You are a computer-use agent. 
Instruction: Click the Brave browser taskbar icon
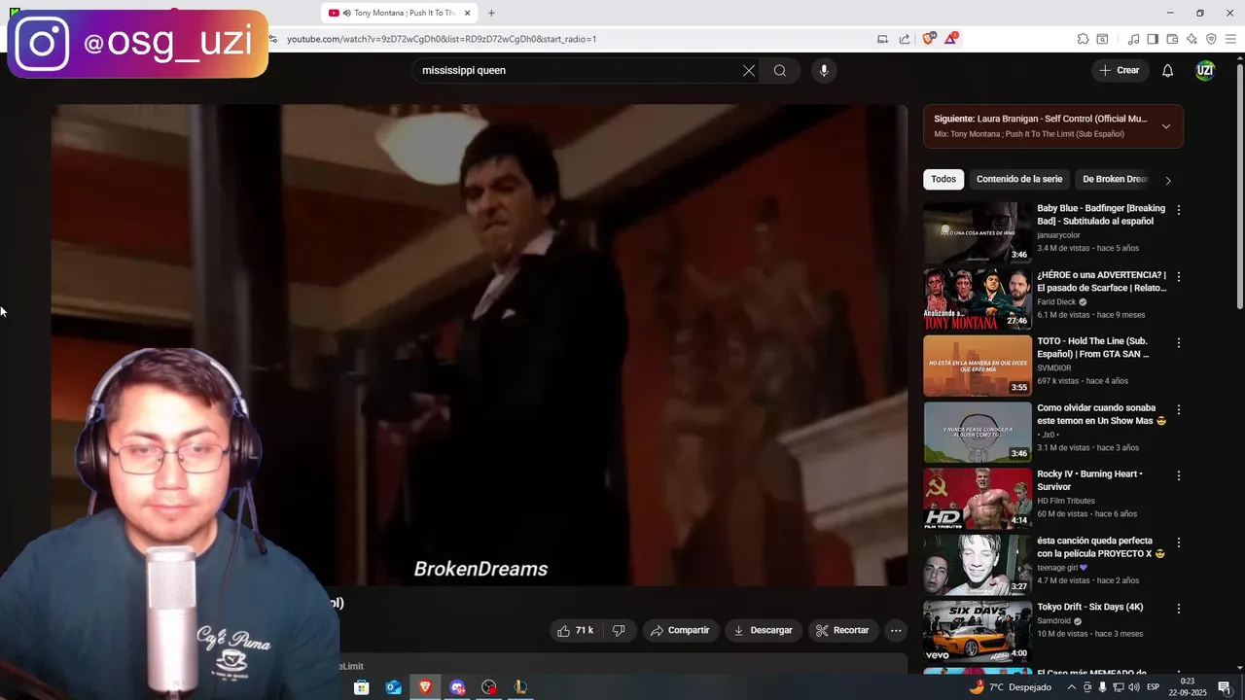click(425, 687)
